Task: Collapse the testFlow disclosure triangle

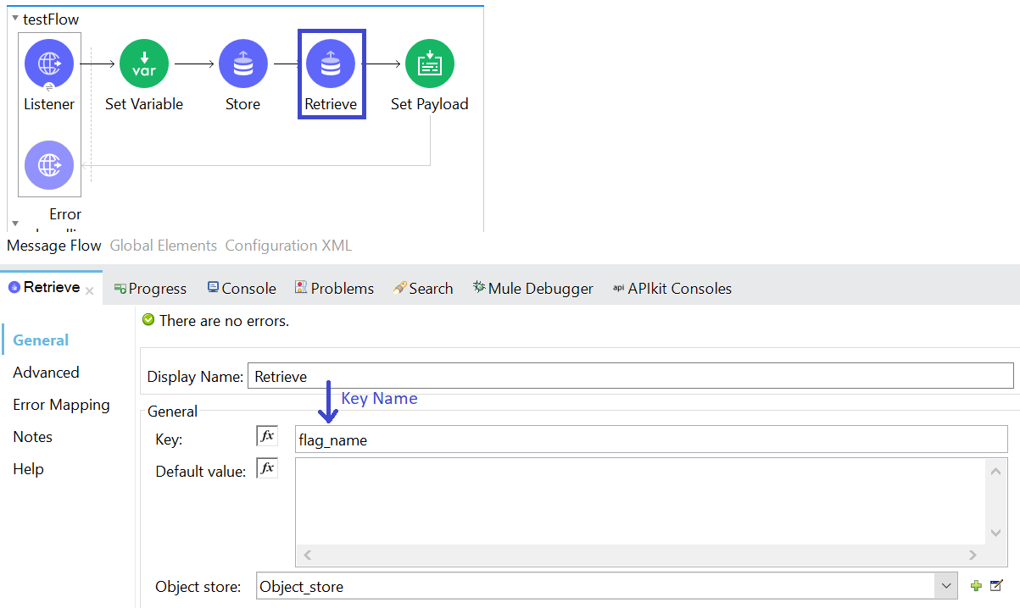Action: (x=15, y=18)
